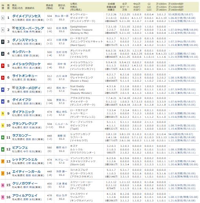Click pink frame 8 badge beside クリノガウディー
The height and width of the screenshot is (203, 200).
tap(3, 185)
